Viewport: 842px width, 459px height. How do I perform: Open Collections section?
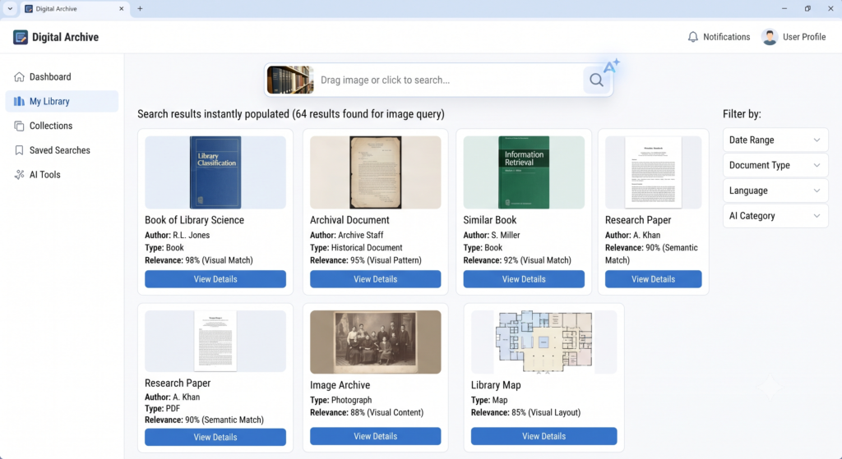click(x=62, y=126)
